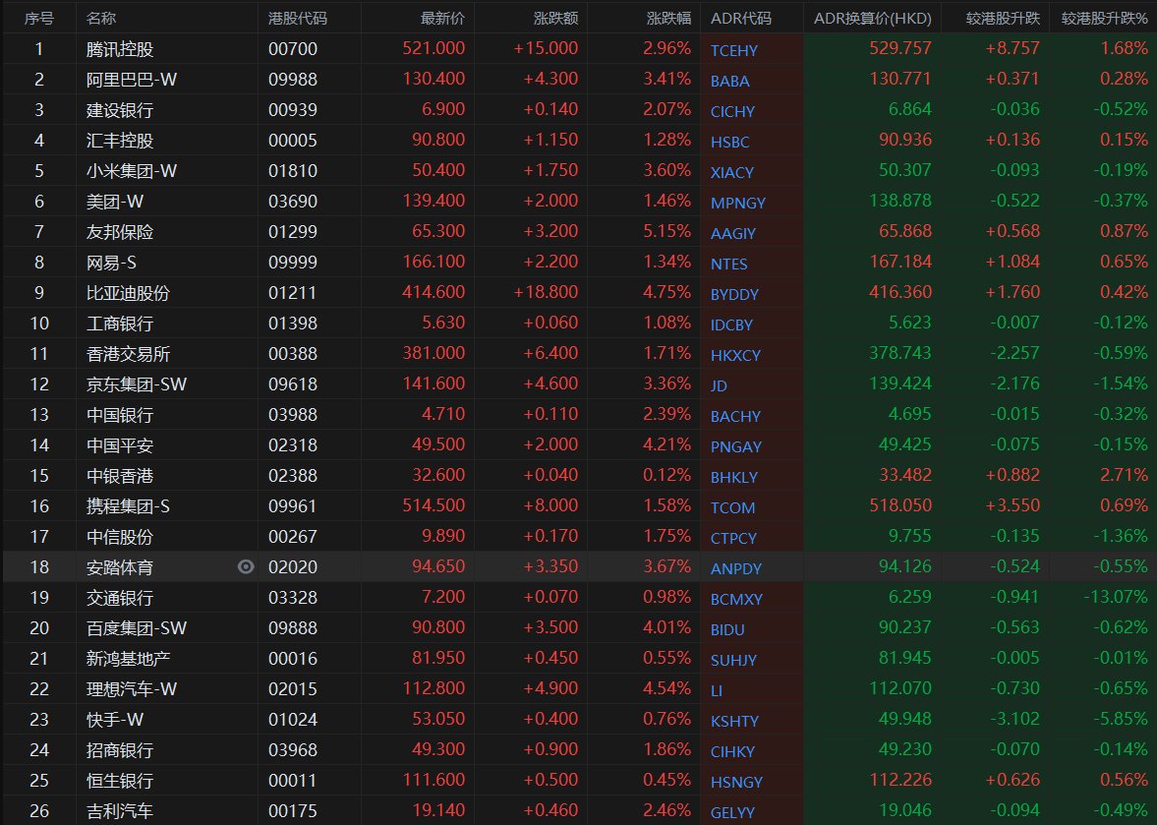Open the BIDU ADR code link
1157x825 pixels.
726,629
